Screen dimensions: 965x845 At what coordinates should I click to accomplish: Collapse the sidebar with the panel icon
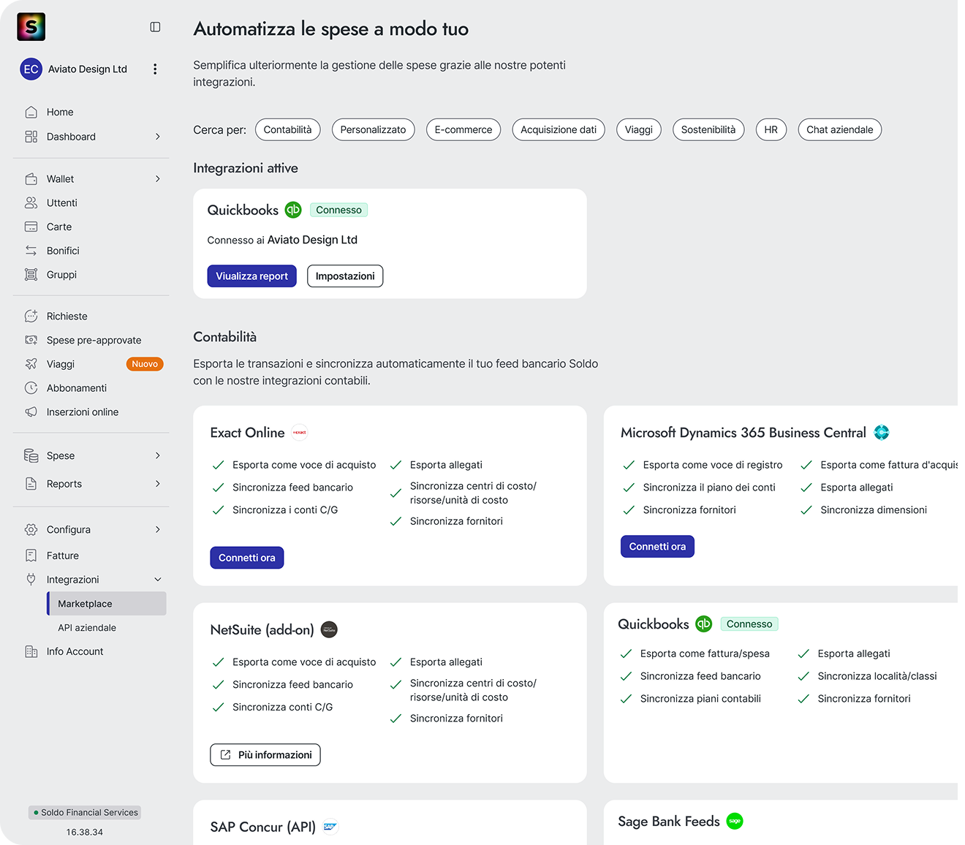click(x=155, y=27)
